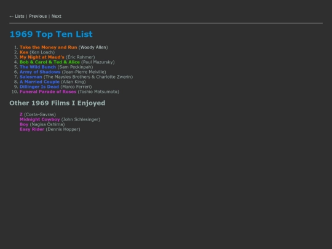332x249 pixels.
Task: Click director name Woody Allen
Action: (x=93, y=47)
